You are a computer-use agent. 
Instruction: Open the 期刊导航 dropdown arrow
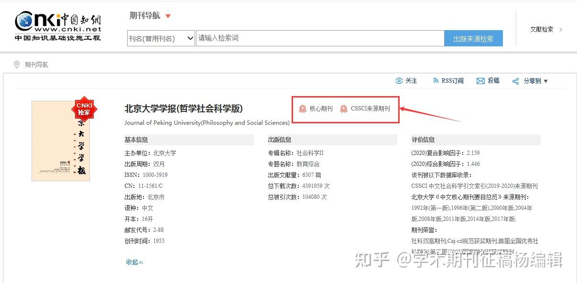[x=168, y=16]
